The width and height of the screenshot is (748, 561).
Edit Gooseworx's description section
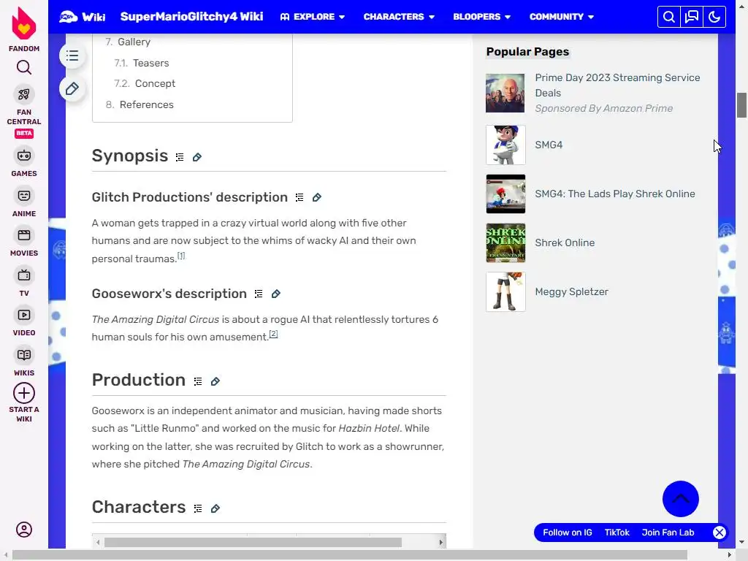275,294
